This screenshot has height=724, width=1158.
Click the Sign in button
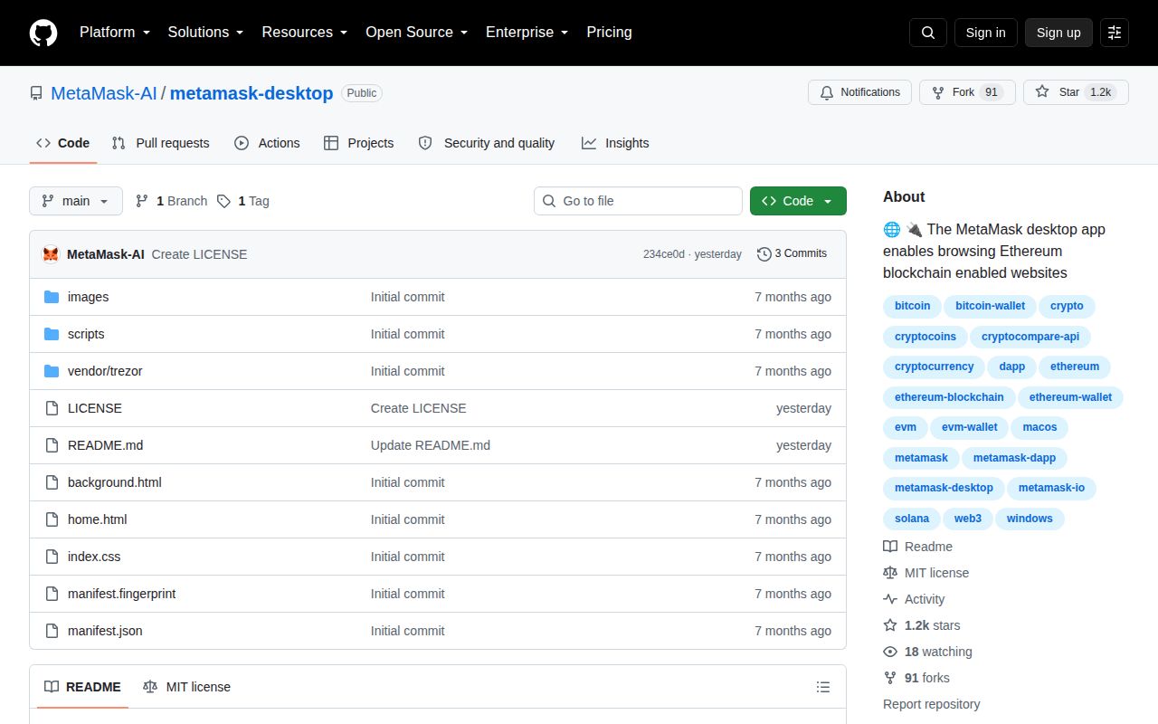coord(985,33)
